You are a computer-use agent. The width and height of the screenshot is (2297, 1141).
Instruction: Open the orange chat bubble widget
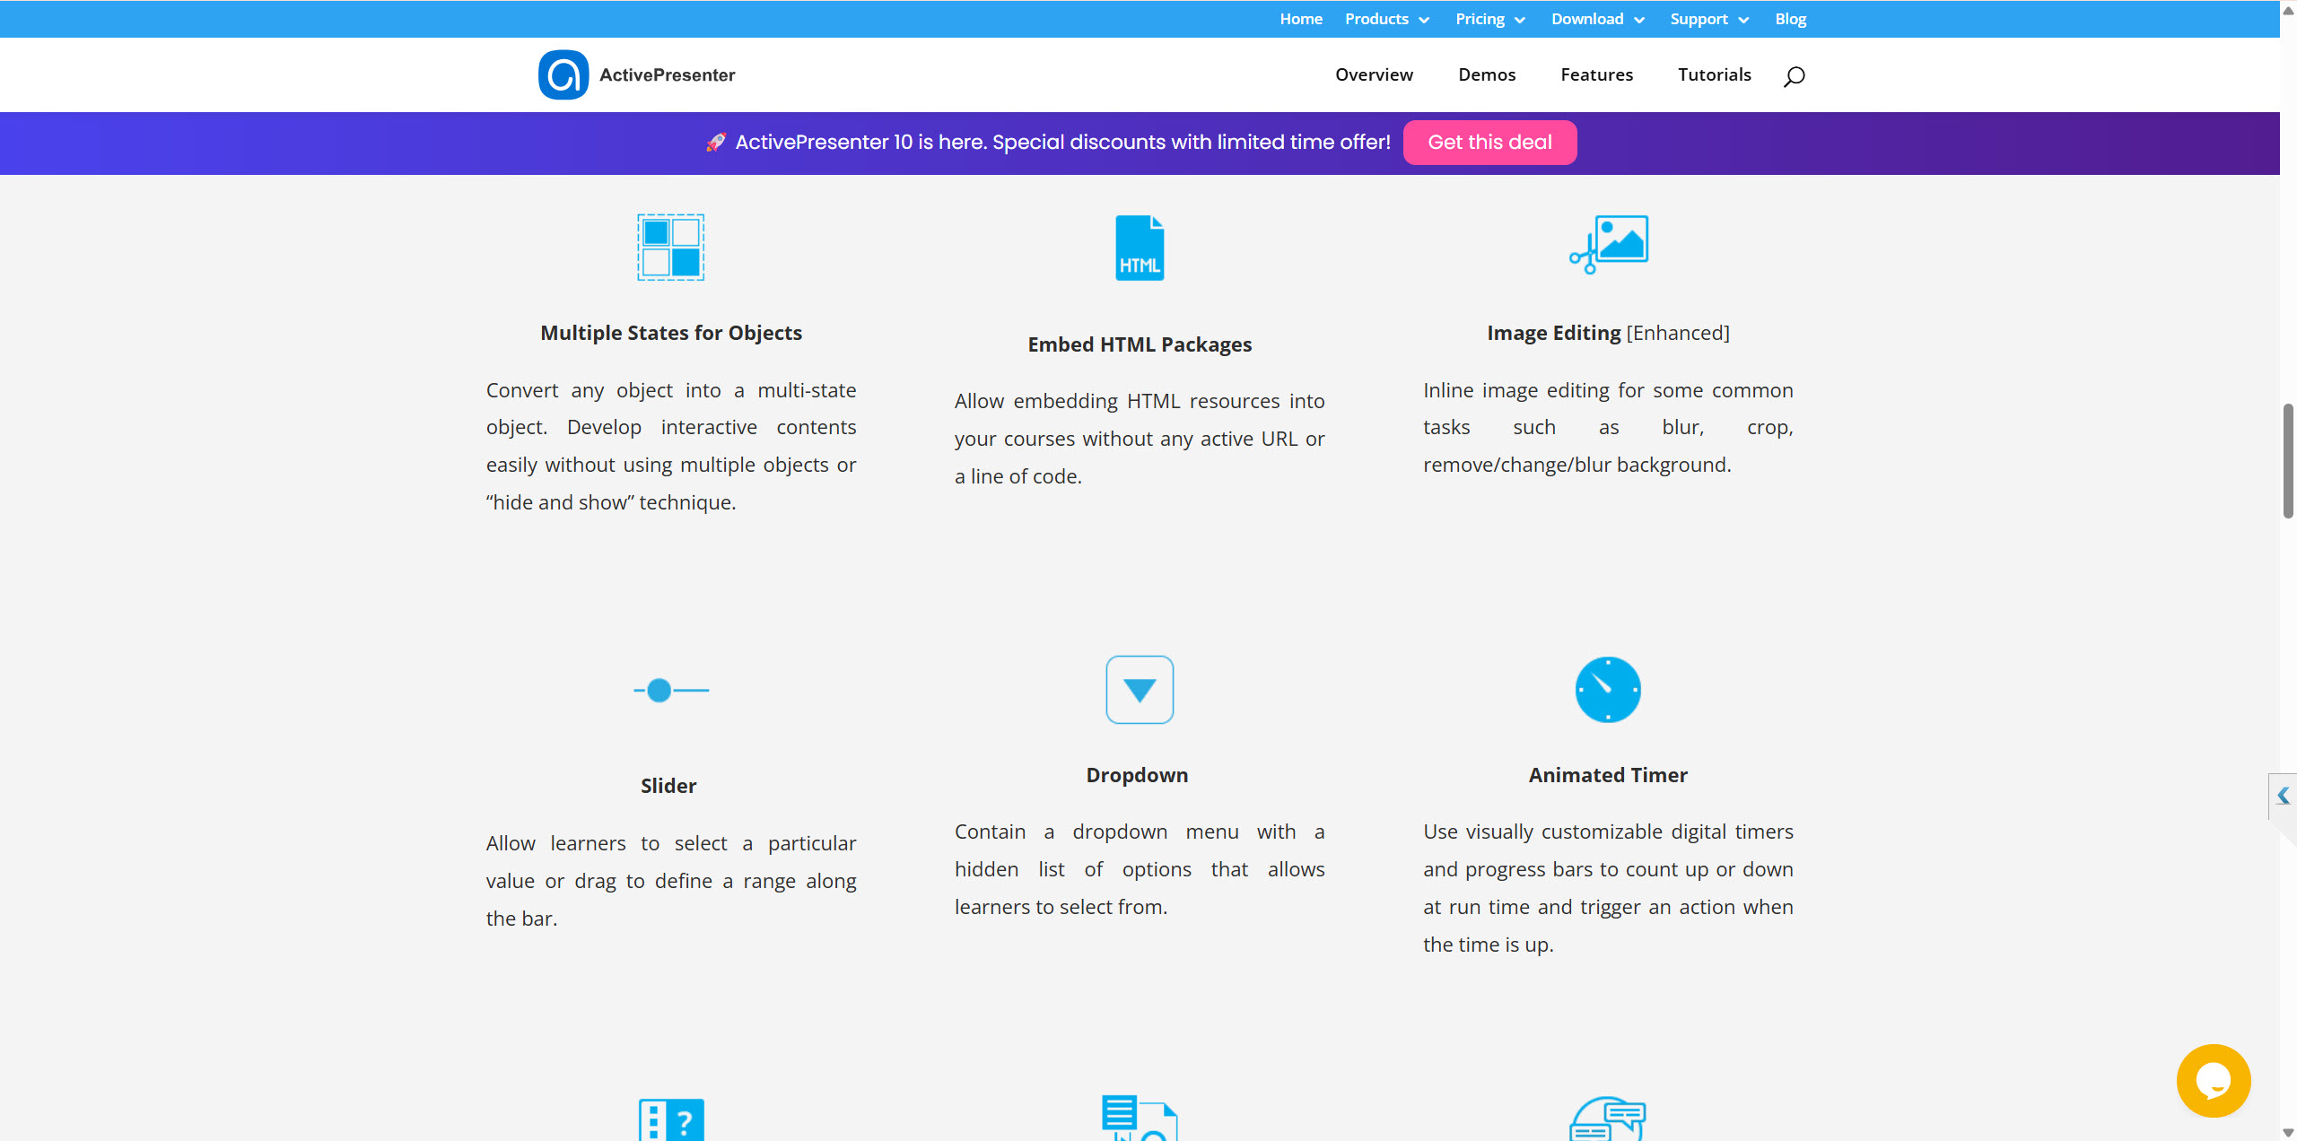click(x=2213, y=1080)
